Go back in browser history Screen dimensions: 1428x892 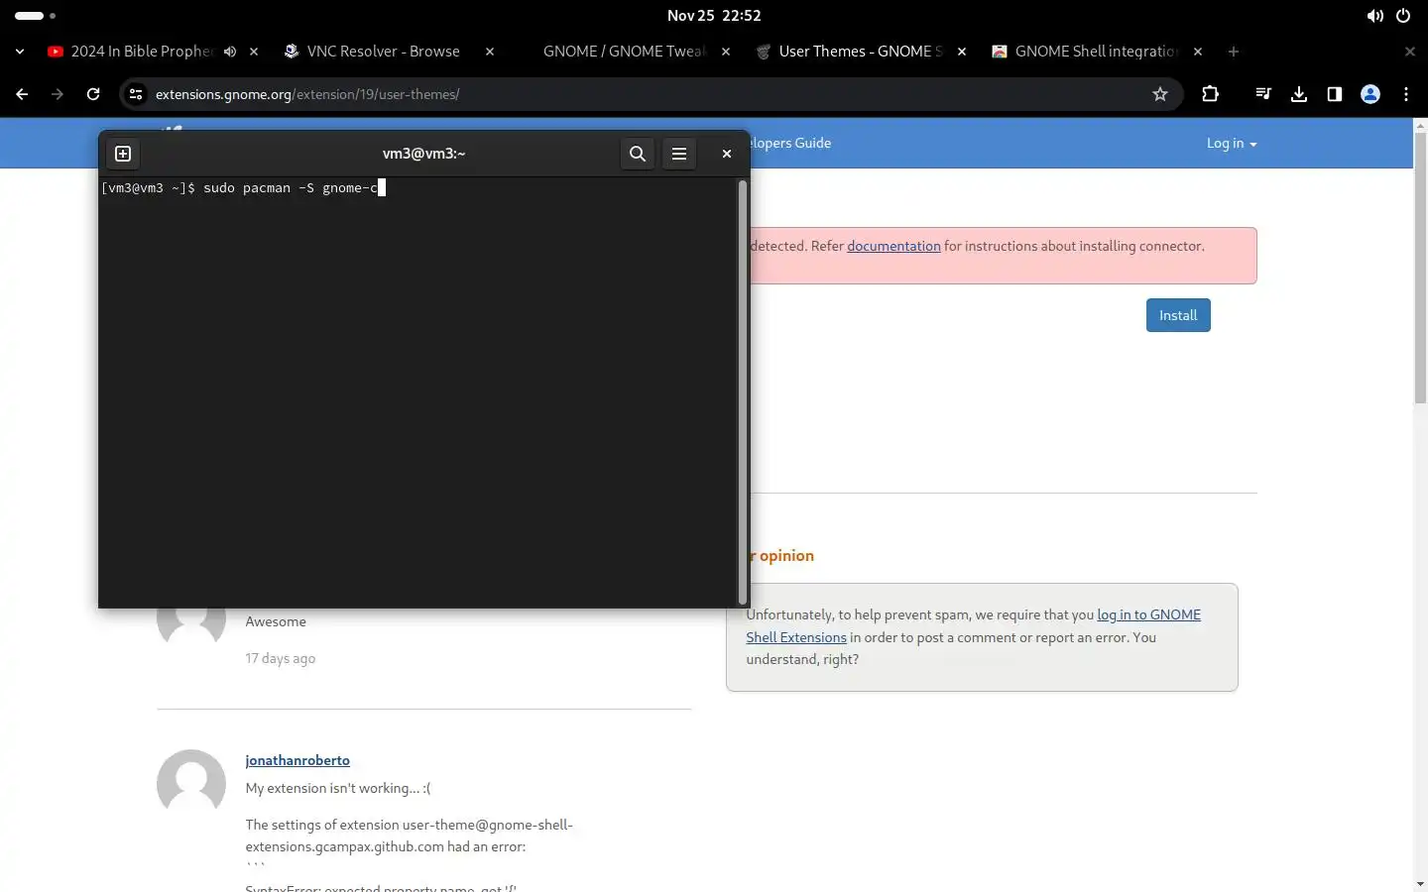click(22, 94)
